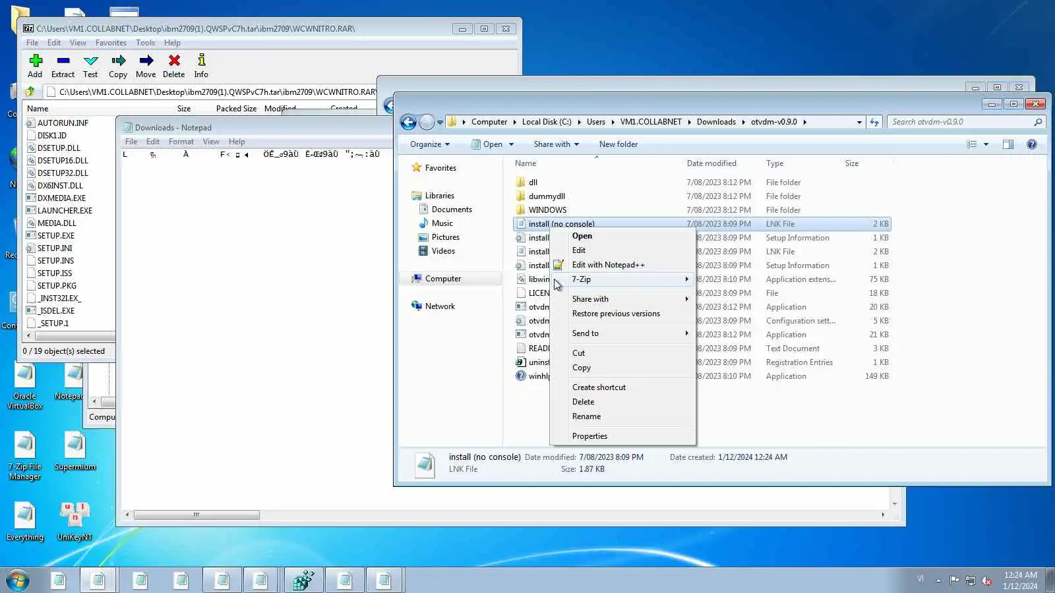Select the WINDOWS folder in Explorer list
The image size is (1055, 593).
(x=547, y=210)
